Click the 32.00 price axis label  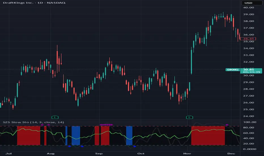(x=248, y=62)
